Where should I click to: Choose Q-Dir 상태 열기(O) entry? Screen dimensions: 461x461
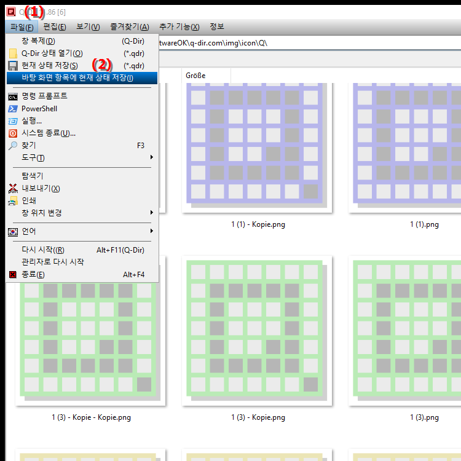pos(82,53)
